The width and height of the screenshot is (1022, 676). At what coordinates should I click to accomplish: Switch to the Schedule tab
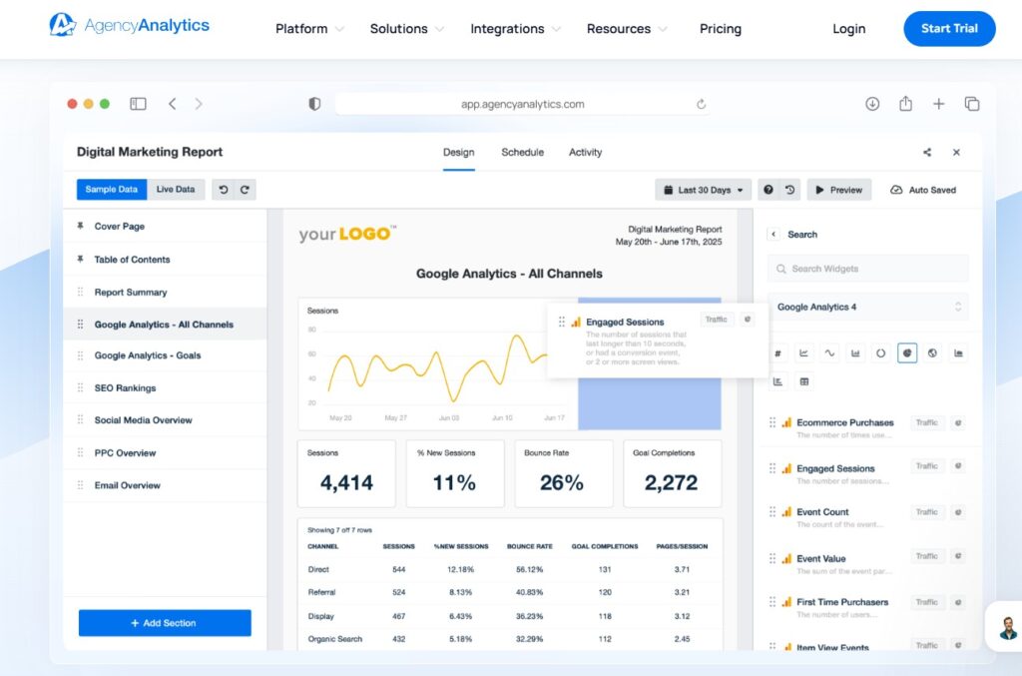pos(522,153)
